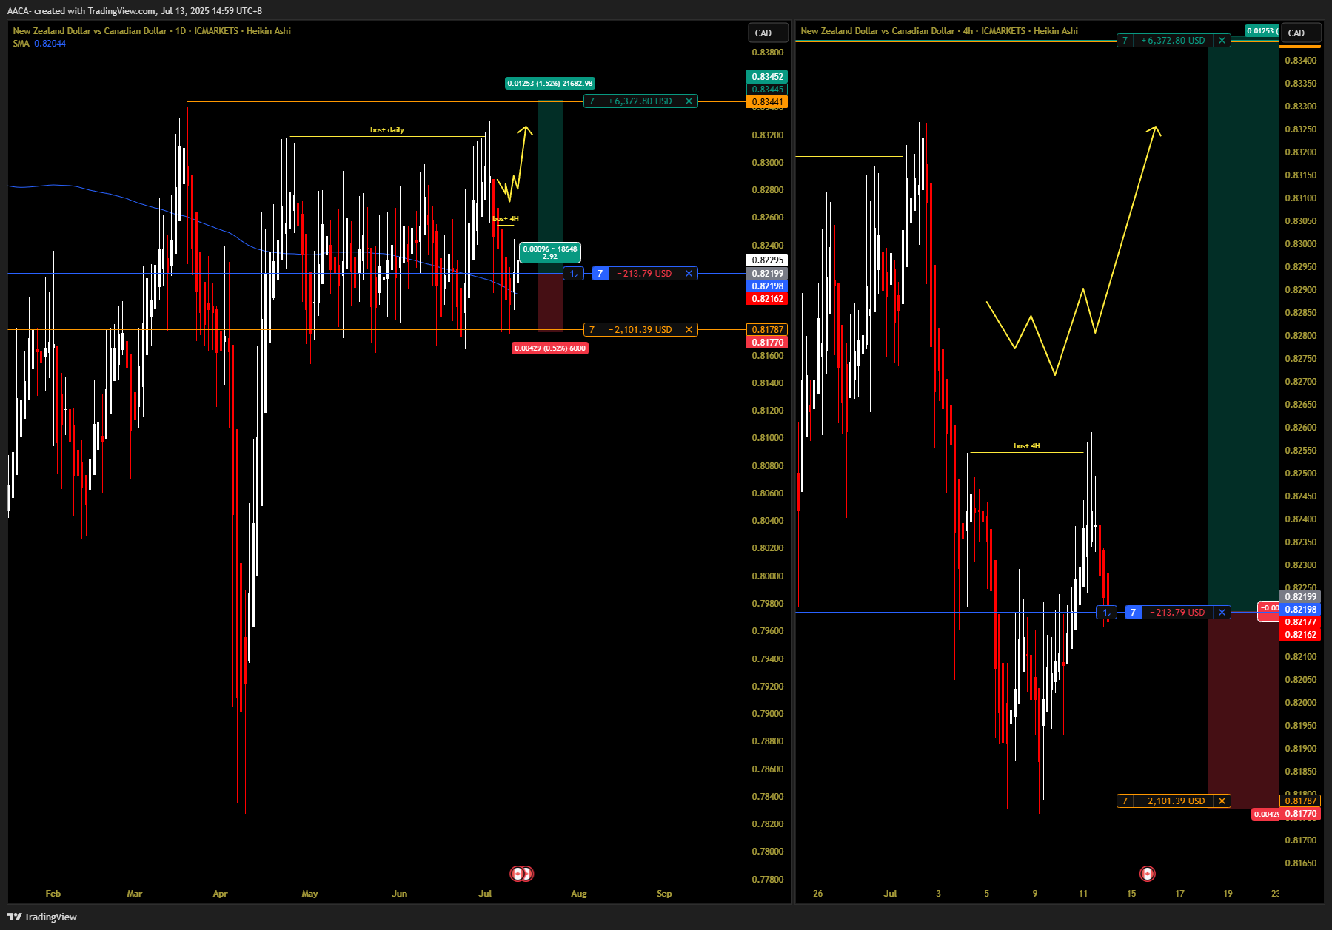This screenshot has height=930, width=1332.
Task: Click the 0.01253 (1.52%) 21682.98 target label
Action: [550, 84]
